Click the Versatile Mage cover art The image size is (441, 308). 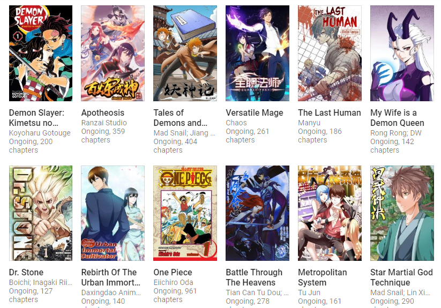(x=257, y=53)
